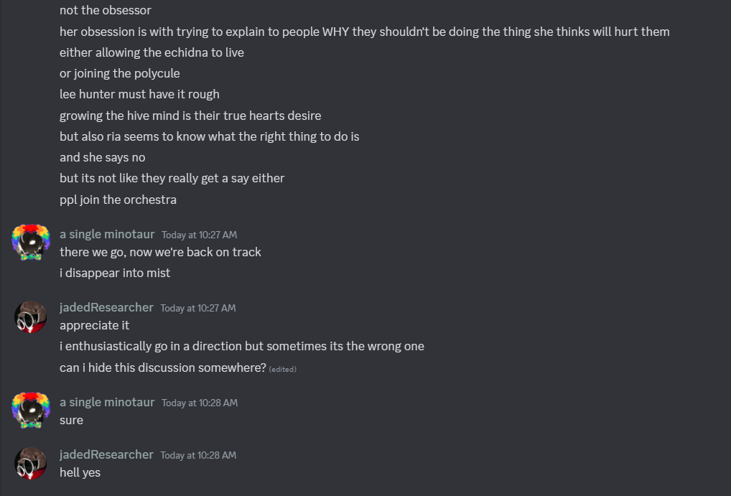The height and width of the screenshot is (496, 731).
Task: Select the "and she says no" message
Action: [102, 157]
